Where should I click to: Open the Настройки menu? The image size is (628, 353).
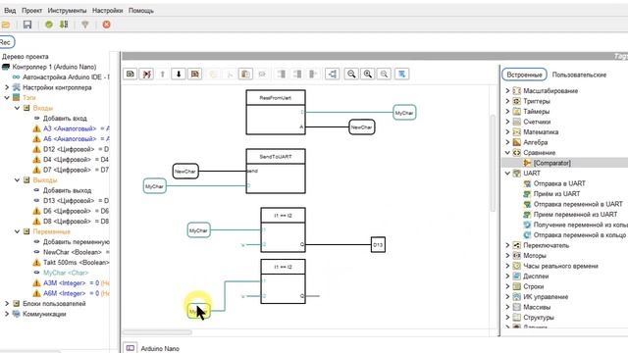[107, 11]
